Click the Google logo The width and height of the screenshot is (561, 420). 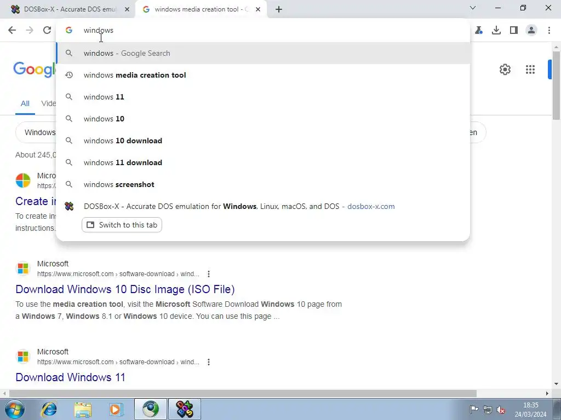coord(35,69)
